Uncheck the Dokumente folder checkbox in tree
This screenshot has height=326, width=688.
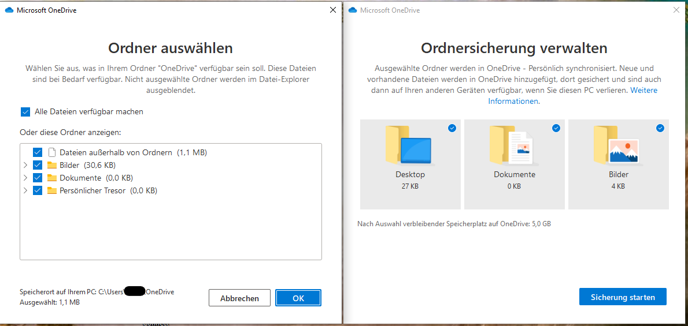[38, 178]
